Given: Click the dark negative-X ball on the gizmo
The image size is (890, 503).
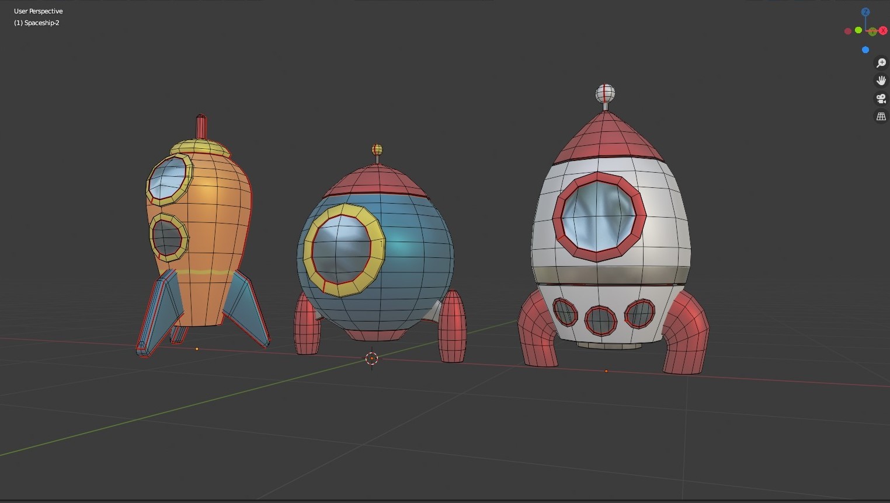Looking at the screenshot, I should [x=848, y=31].
